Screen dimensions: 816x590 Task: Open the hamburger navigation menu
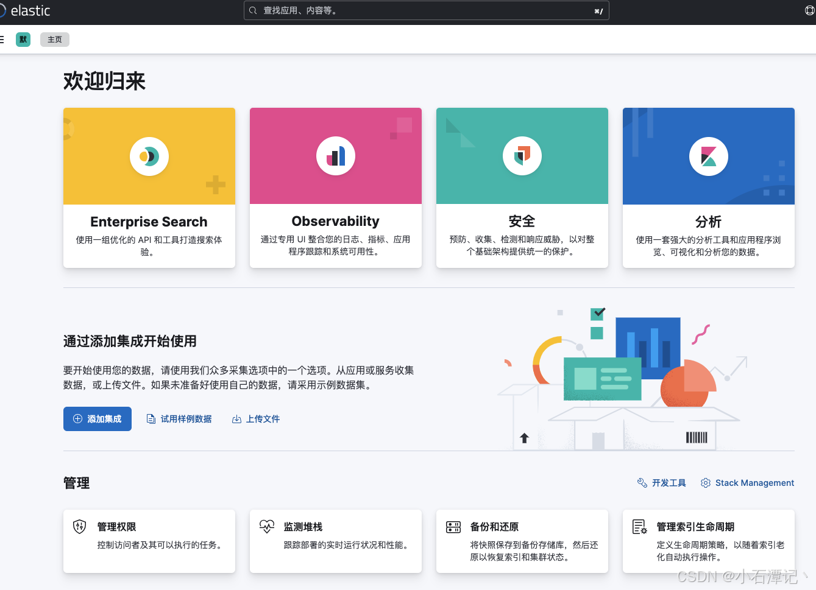(x=2, y=40)
